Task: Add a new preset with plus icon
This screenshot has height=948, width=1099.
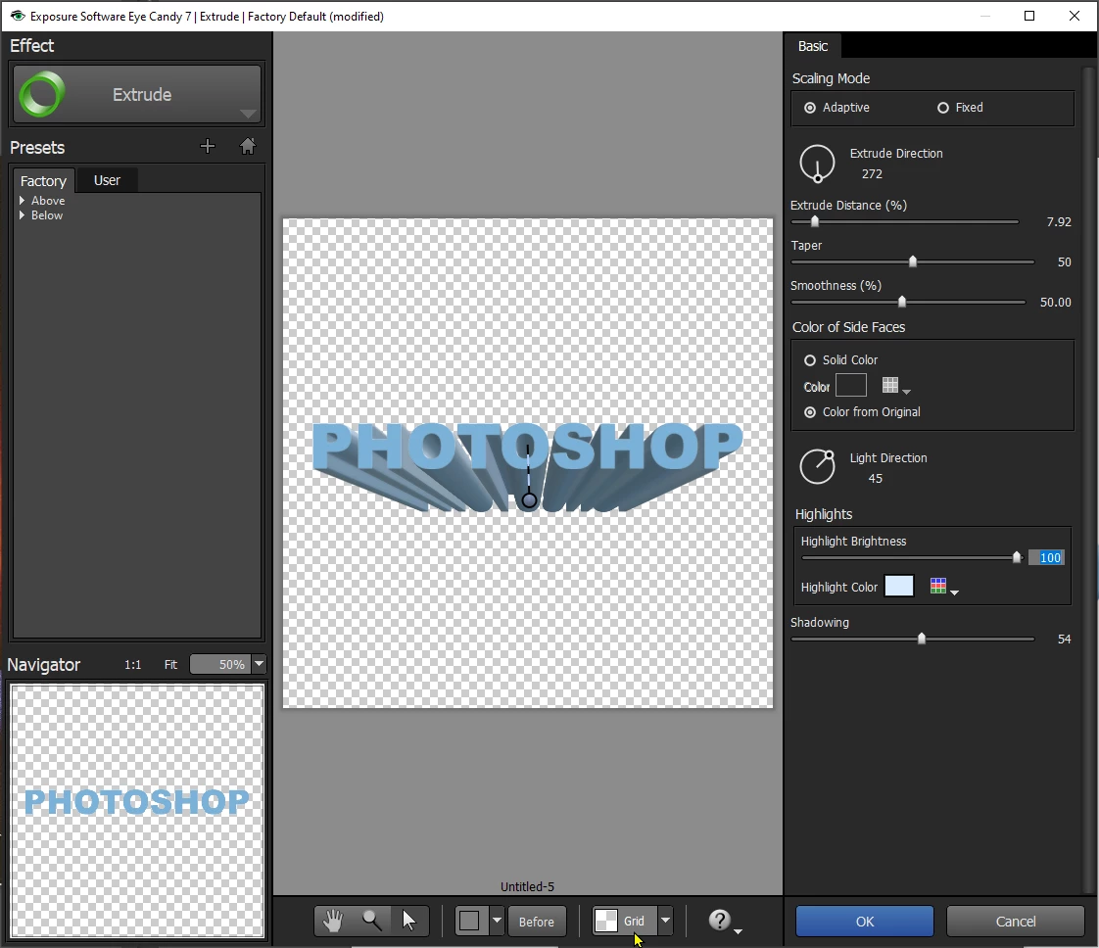Action: pos(208,147)
